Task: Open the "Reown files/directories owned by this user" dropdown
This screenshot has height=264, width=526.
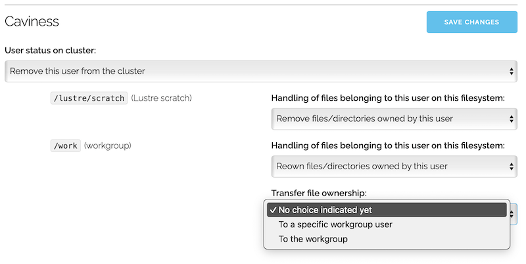Action: pos(394,167)
